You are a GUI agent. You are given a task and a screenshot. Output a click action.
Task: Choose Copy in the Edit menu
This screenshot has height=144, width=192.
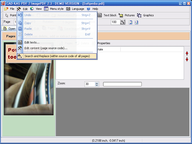click(57, 23)
